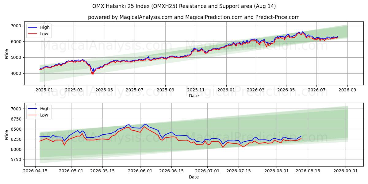Click the 2026-06-15 tick label

[x=171, y=171]
